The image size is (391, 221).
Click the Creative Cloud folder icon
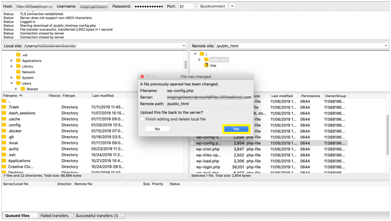tap(4, 167)
